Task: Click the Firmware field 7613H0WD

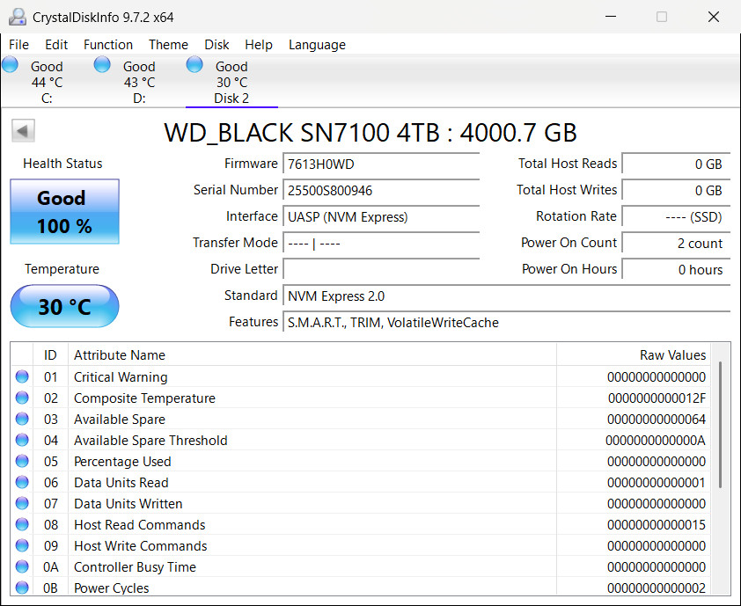Action: click(x=381, y=164)
